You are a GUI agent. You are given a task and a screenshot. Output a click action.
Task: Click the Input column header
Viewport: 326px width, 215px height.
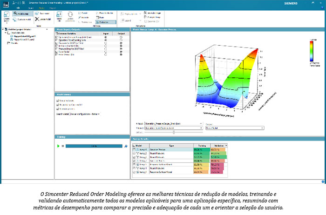tap(106, 34)
